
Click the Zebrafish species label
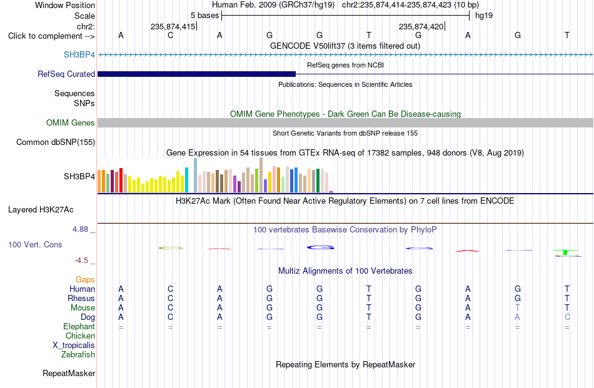[x=78, y=355]
